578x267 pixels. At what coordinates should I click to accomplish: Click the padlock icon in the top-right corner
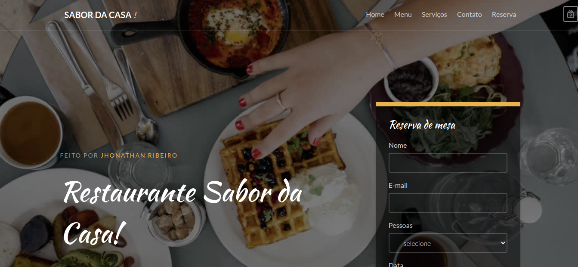571,14
